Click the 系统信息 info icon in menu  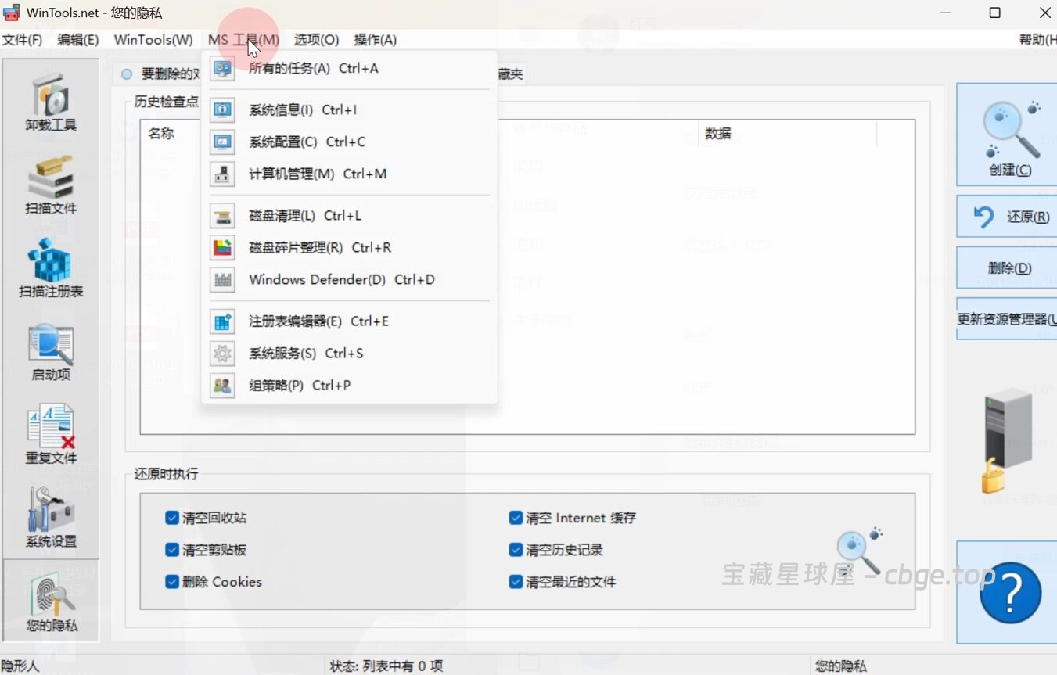pyautogui.click(x=223, y=110)
